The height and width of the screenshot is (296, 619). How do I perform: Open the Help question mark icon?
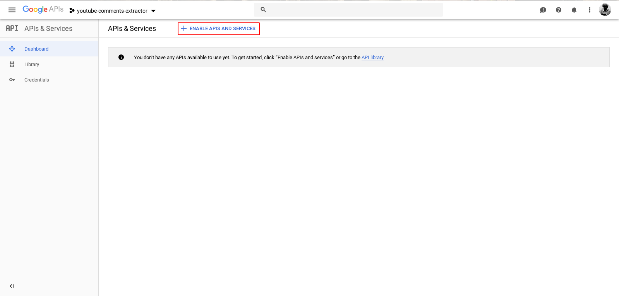[558, 10]
